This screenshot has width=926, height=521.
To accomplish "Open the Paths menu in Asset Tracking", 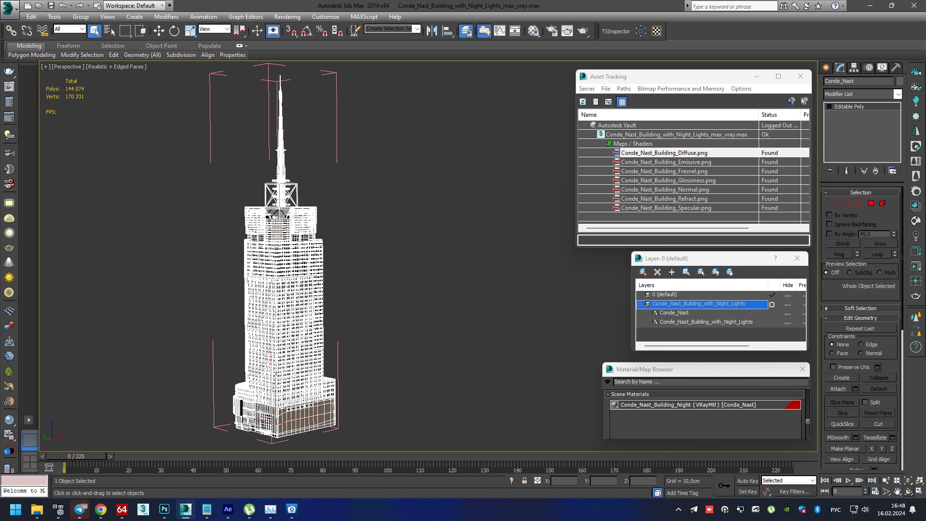I will click(623, 89).
